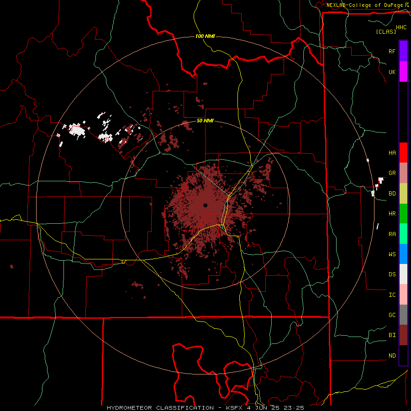Select the GC gray legend swatch

point(403,315)
